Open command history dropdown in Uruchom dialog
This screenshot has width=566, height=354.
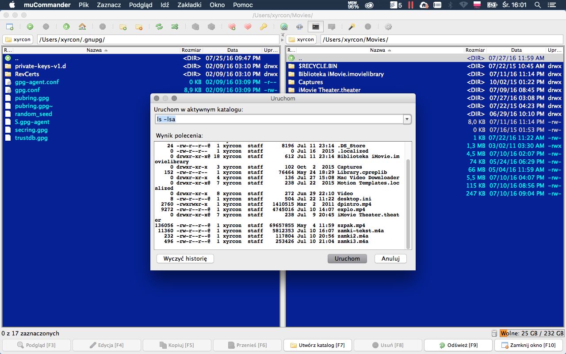pos(407,119)
